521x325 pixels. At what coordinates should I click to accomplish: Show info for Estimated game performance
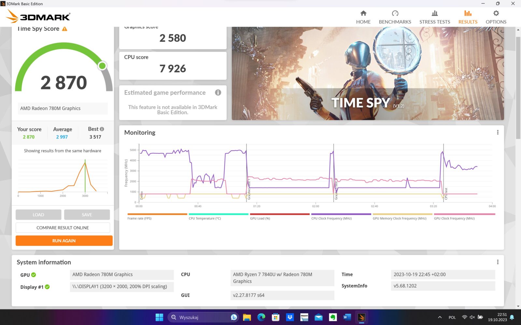pyautogui.click(x=218, y=93)
